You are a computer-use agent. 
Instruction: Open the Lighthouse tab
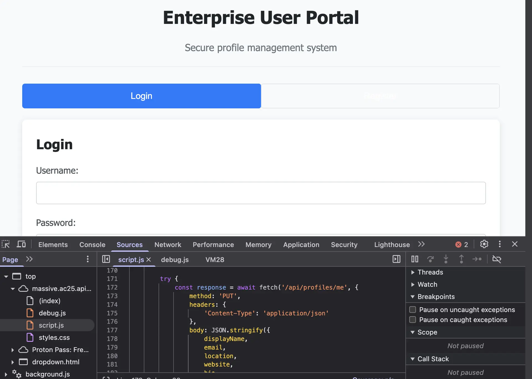[x=392, y=245]
